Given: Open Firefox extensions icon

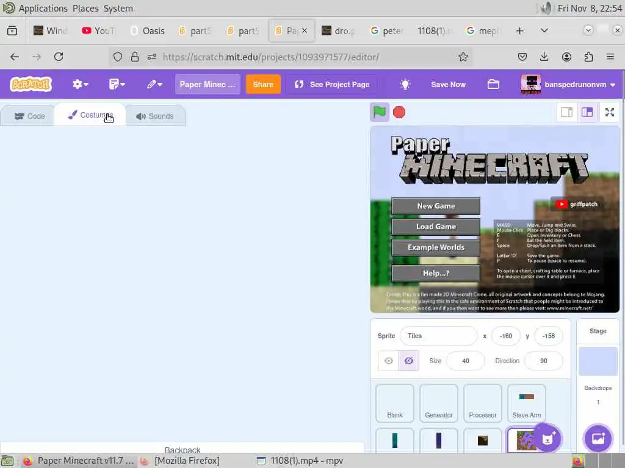Looking at the screenshot, I should [588, 57].
